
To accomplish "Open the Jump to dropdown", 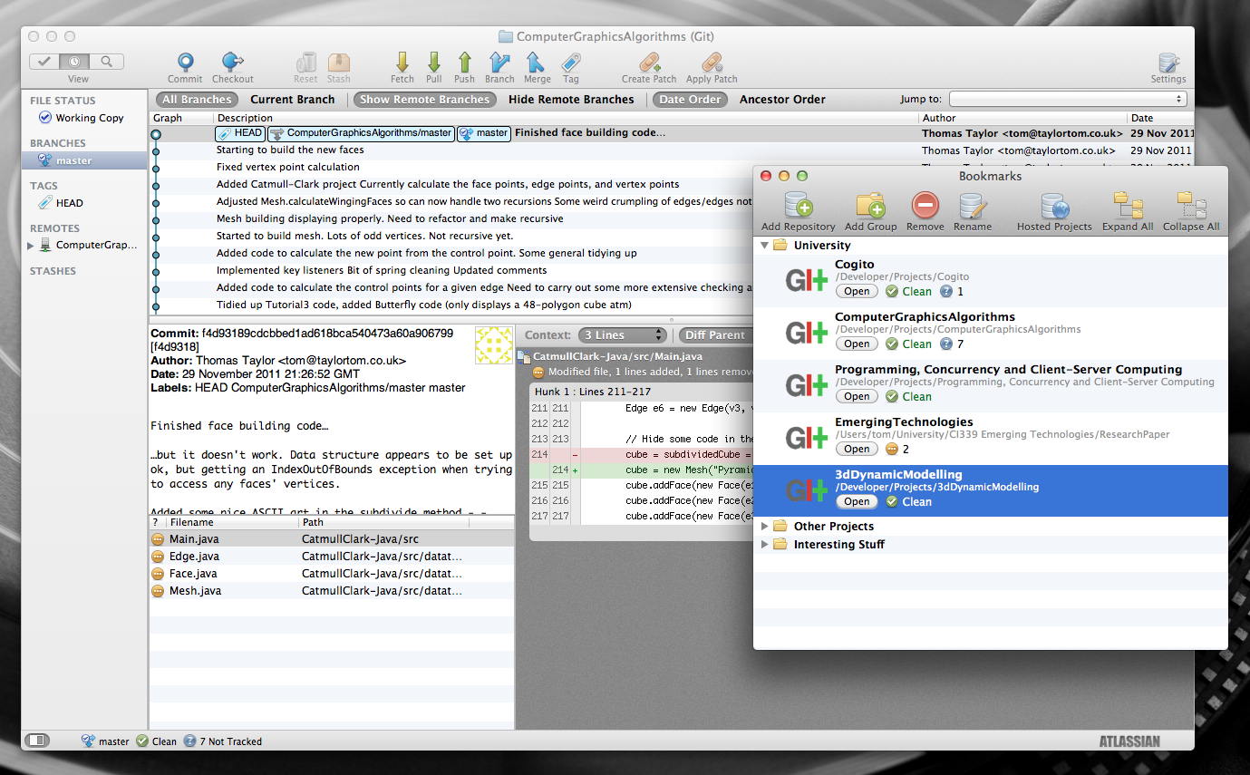I will [1068, 99].
